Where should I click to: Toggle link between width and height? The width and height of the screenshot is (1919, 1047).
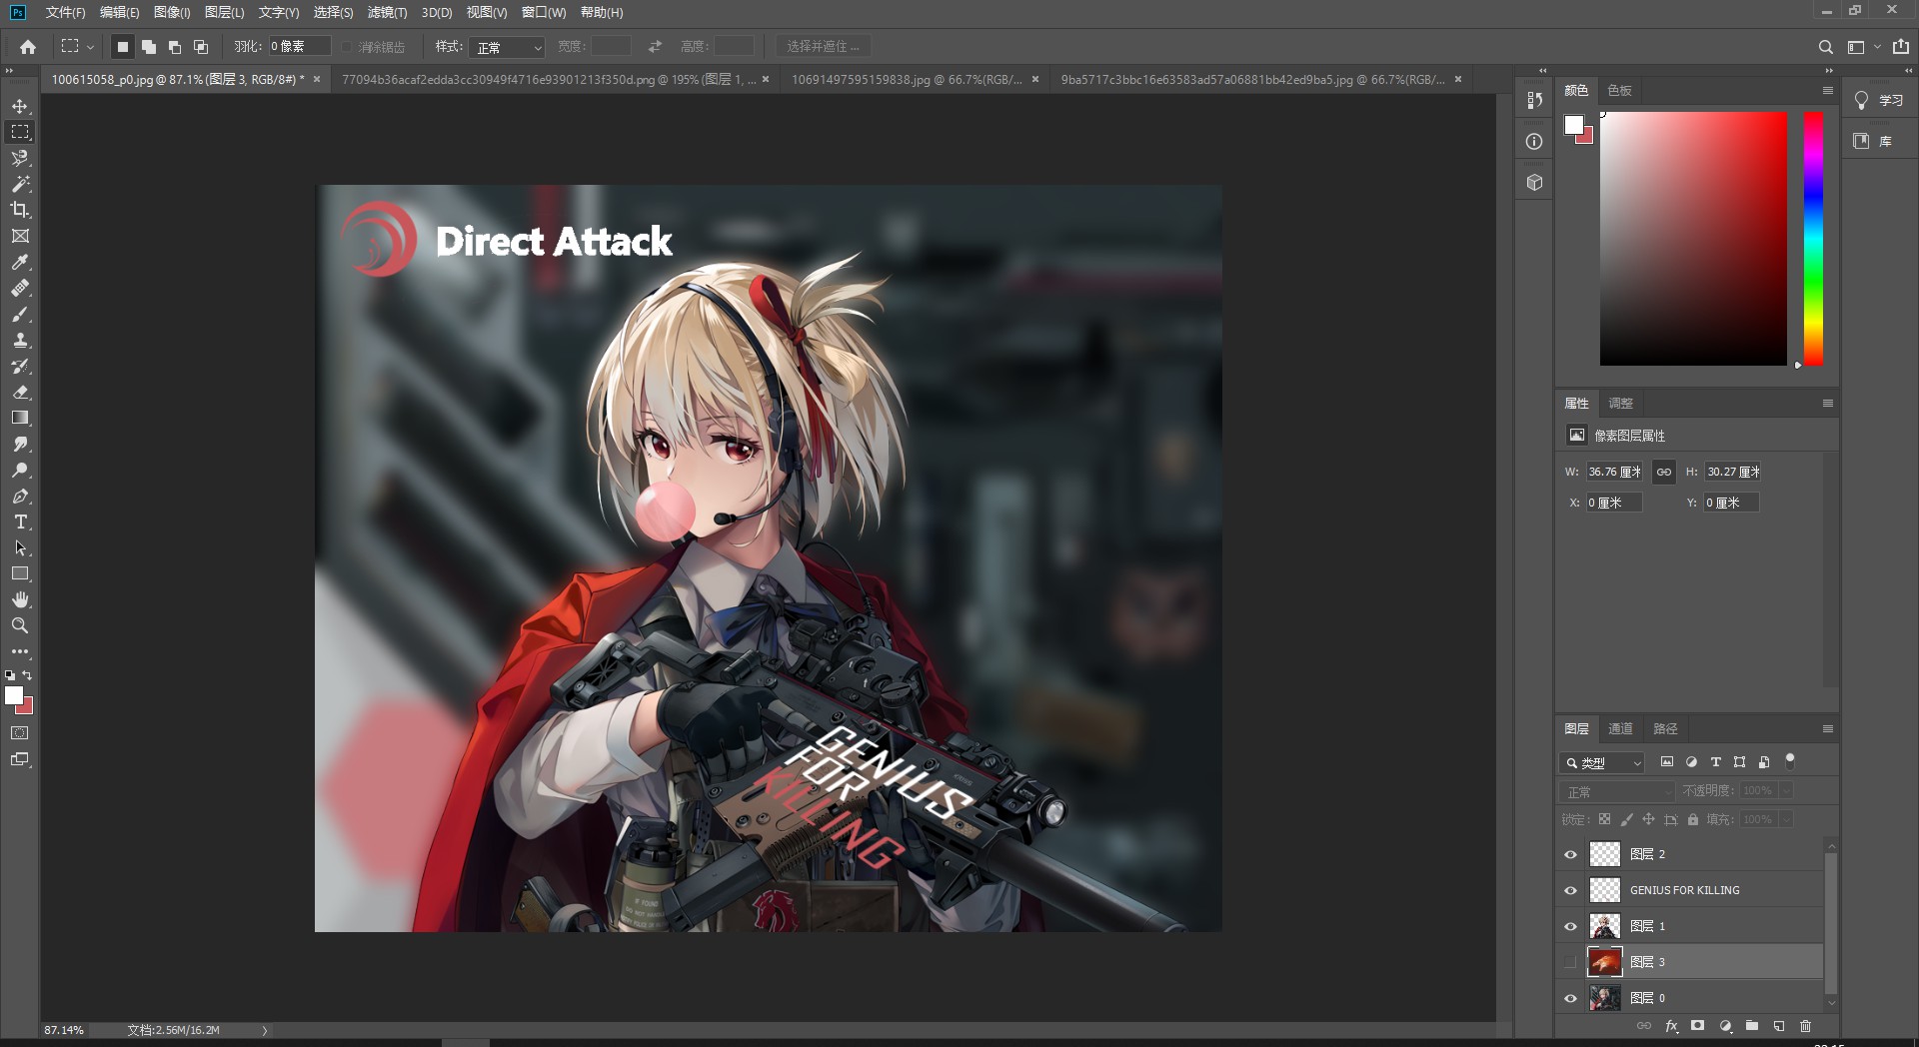pos(1664,472)
